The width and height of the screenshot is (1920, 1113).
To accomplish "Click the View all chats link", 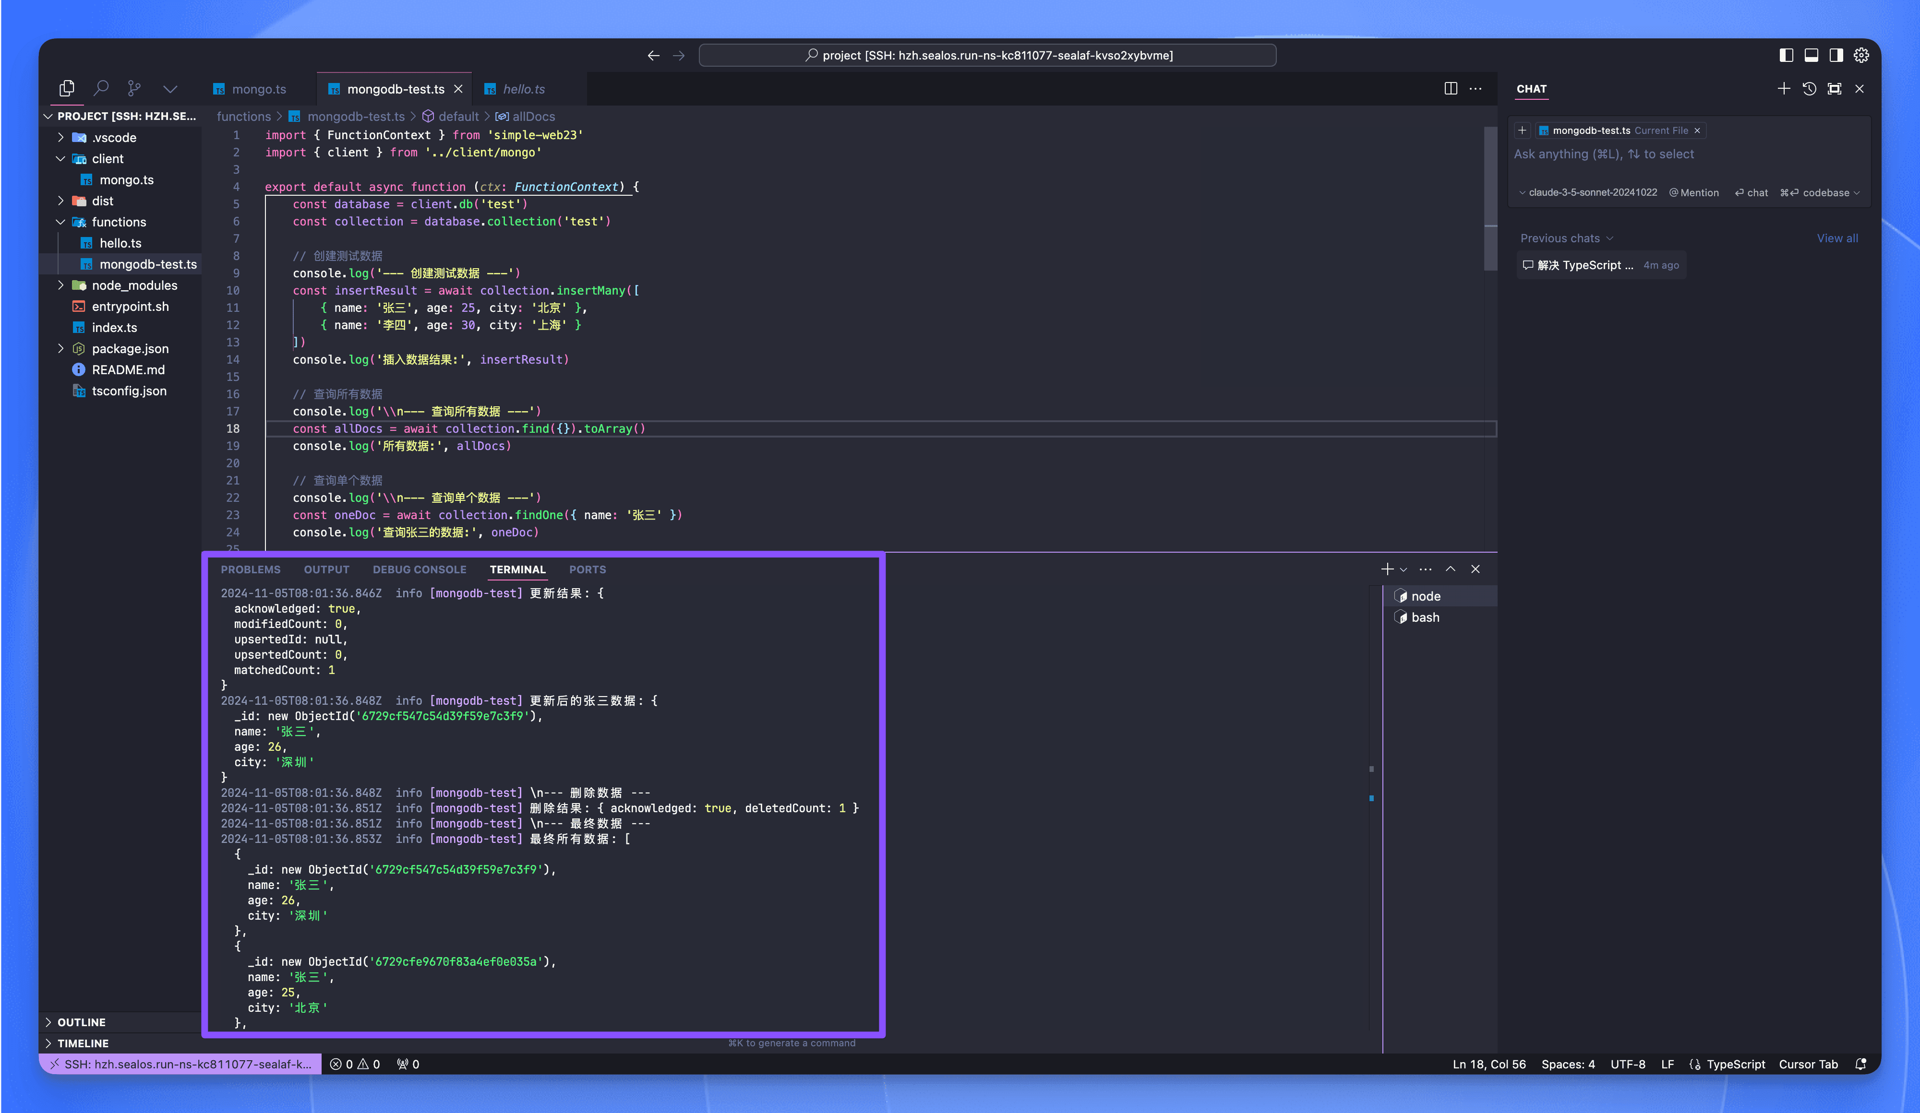I will tap(1836, 237).
